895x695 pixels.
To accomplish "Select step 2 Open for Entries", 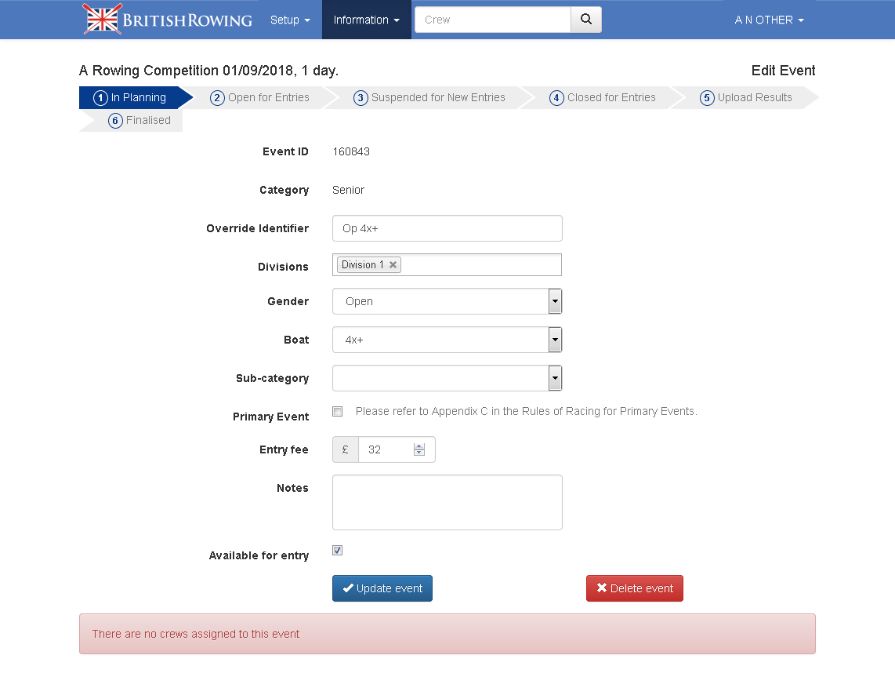I will tap(260, 98).
